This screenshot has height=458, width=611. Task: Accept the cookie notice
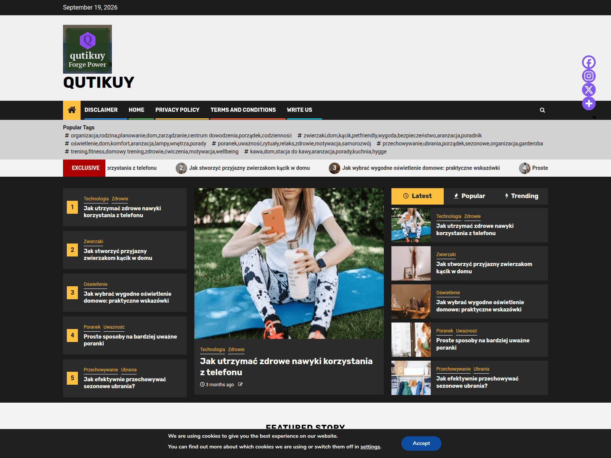pyautogui.click(x=421, y=443)
